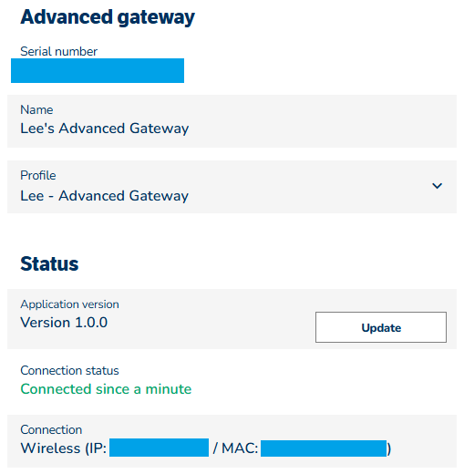Click the Connection row label
The height and width of the screenshot is (474, 464).
click(x=51, y=429)
